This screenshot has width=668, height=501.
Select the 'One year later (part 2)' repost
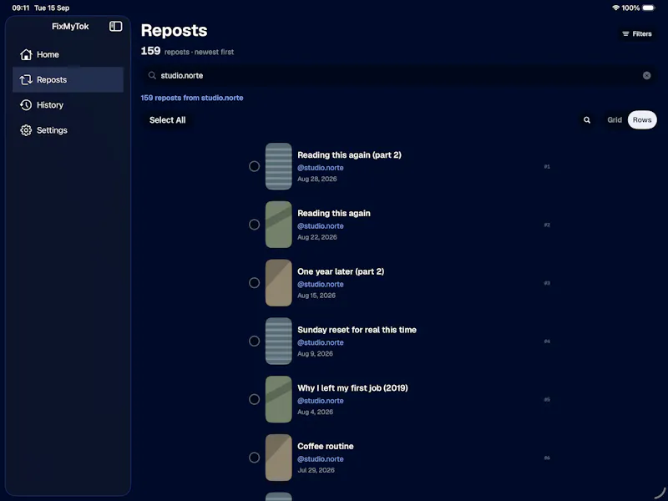click(255, 283)
